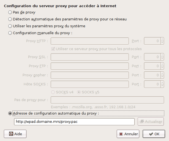Viewport: 169px width, 141px height.
Task: Click the refresh icon on Actualiser button
Action: tap(142, 122)
